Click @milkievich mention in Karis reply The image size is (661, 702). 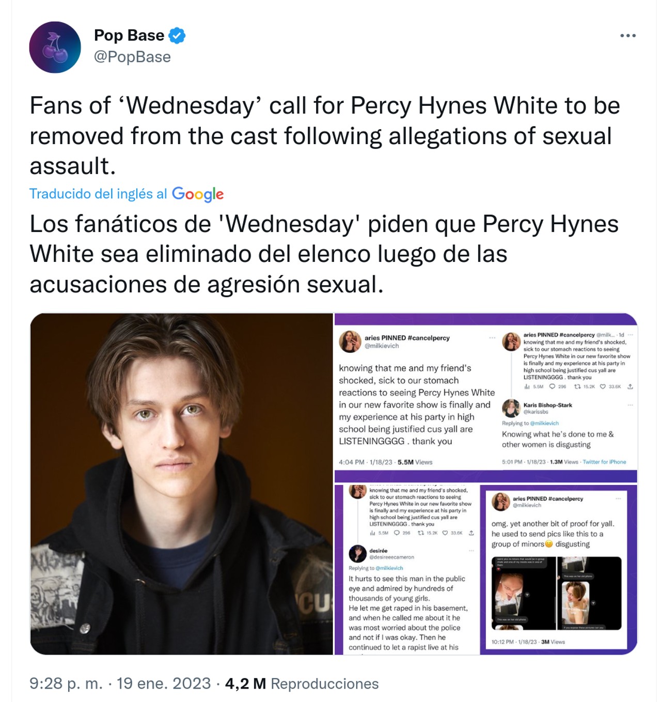point(544,423)
